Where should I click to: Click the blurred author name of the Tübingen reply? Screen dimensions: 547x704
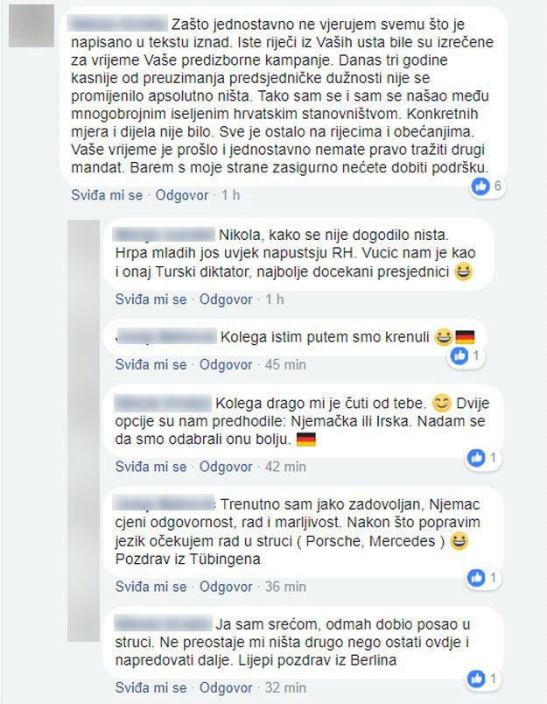pos(165,503)
